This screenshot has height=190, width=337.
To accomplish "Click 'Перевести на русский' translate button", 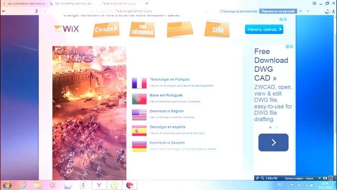I will tap(278, 11).
